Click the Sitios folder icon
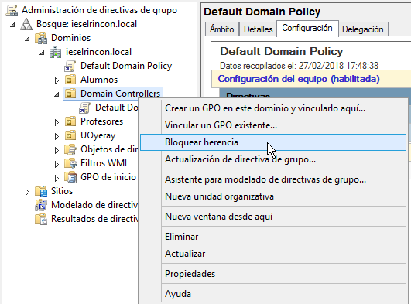411x304 pixels. tap(41, 191)
